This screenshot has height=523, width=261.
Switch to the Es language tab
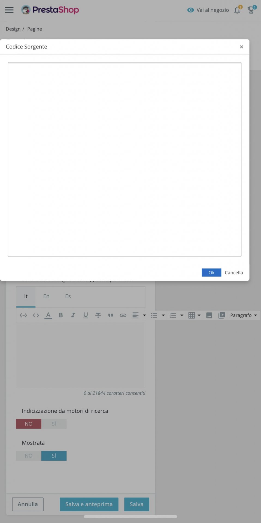[68, 296]
